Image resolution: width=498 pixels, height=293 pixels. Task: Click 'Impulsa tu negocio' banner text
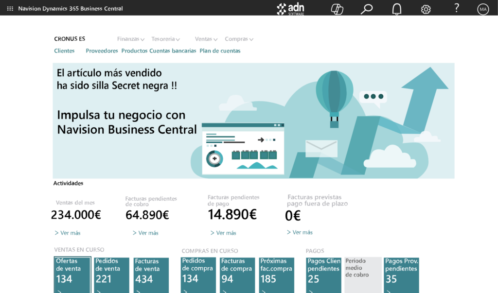pos(127,122)
